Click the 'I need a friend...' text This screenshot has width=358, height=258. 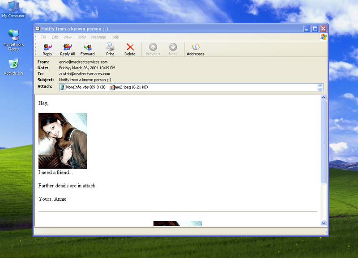coord(55,173)
